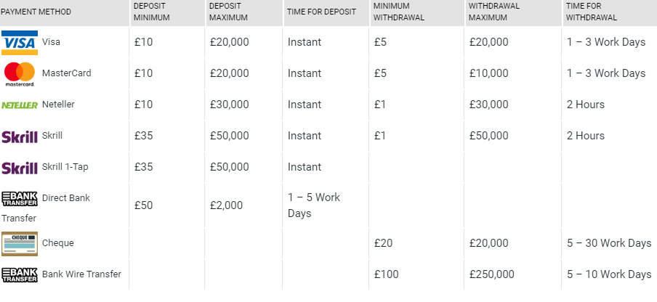The width and height of the screenshot is (657, 302).
Task: Select the Payment Method column header
Action: (x=36, y=12)
